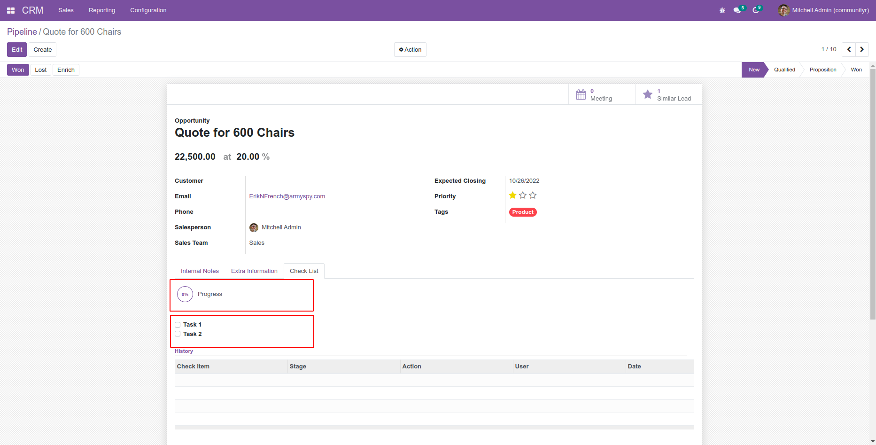Sort history by Date column
This screenshot has width=876, height=445.
pos(660,367)
